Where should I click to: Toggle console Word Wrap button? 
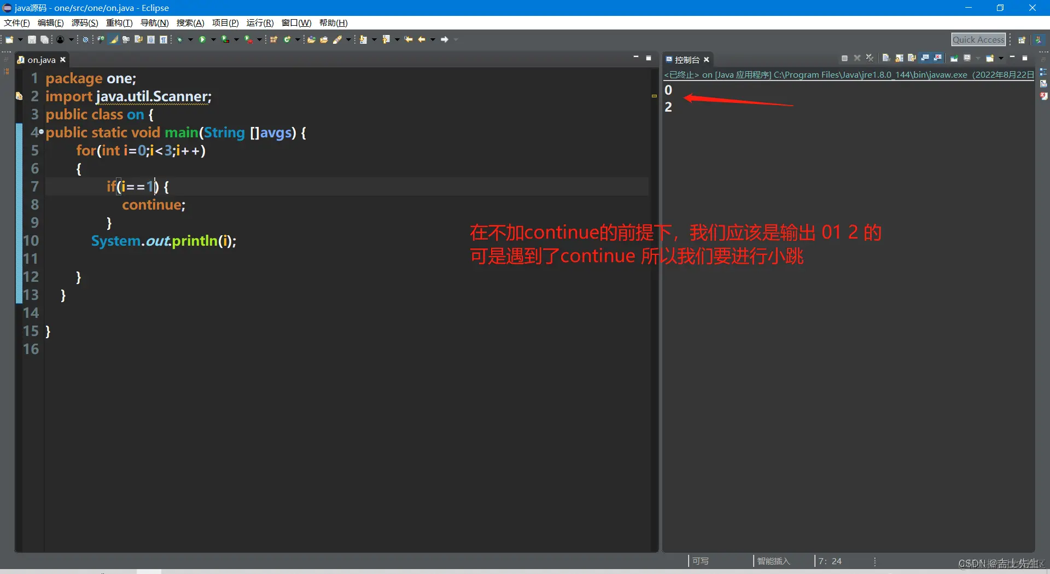pyautogui.click(x=912, y=58)
